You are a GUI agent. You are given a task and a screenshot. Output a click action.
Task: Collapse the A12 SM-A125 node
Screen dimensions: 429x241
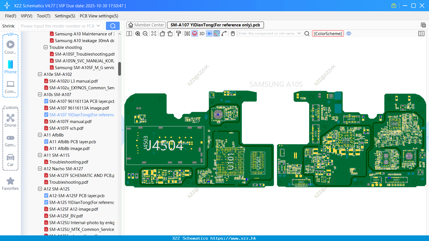40,189
